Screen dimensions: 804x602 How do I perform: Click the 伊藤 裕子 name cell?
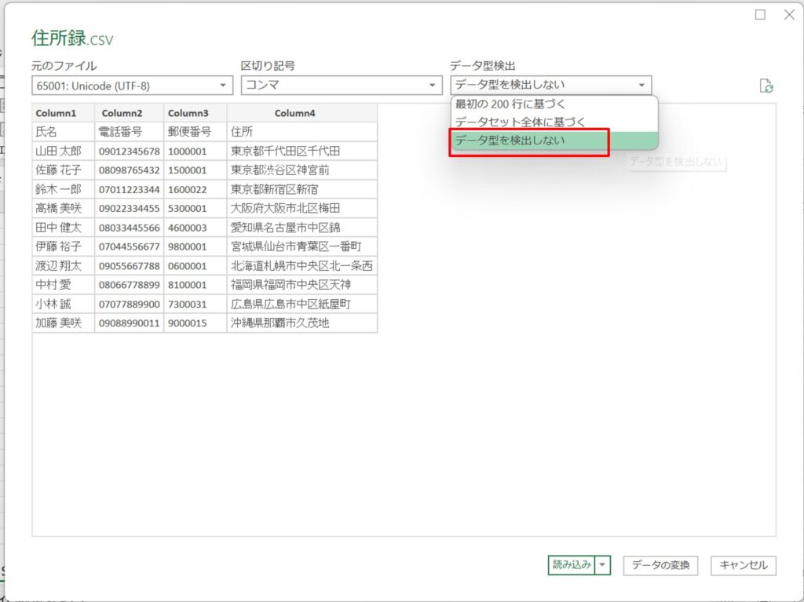click(x=63, y=246)
